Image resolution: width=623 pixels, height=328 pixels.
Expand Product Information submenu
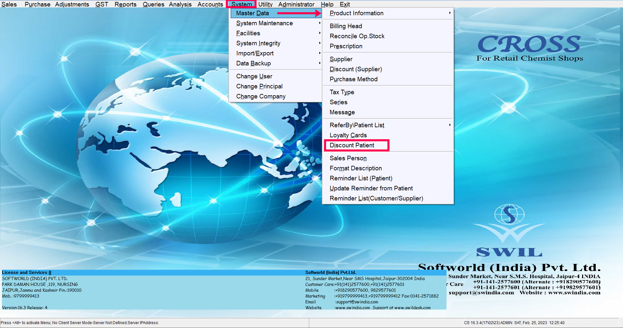[388, 13]
